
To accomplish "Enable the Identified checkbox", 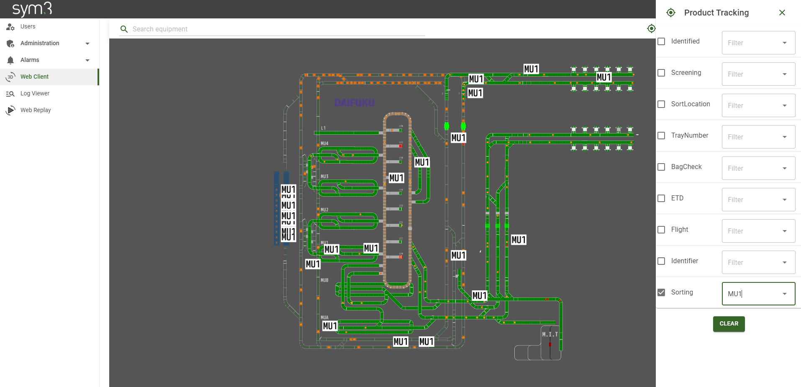I will 661,41.
